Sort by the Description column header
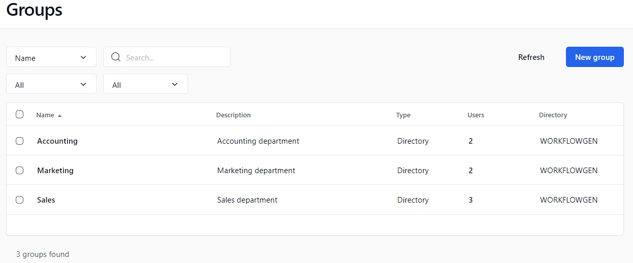 pos(233,115)
